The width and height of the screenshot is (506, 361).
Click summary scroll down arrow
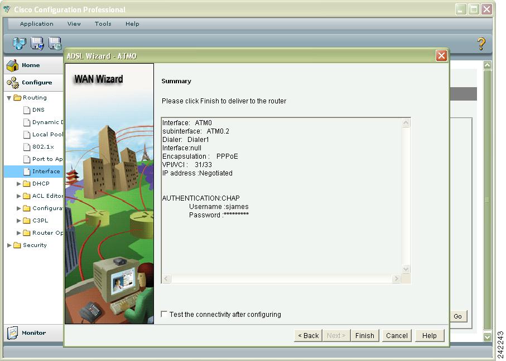tap(406, 269)
